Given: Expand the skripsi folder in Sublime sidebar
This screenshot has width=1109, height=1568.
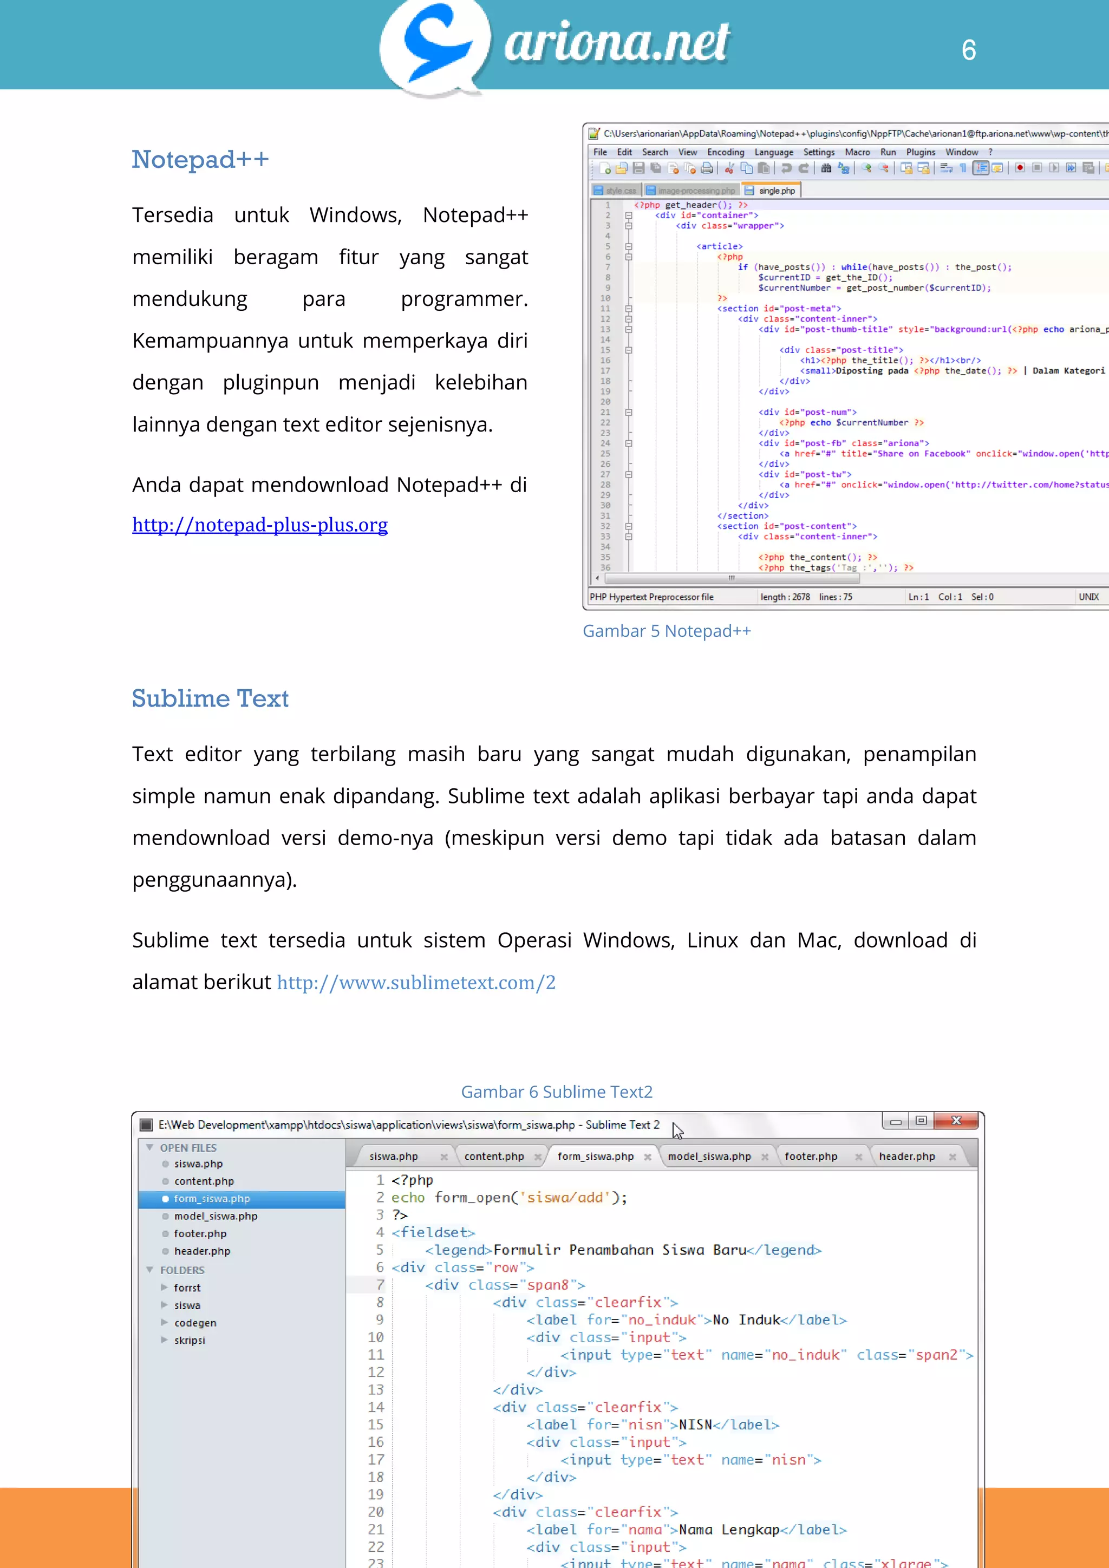Looking at the screenshot, I should pos(164,1340).
